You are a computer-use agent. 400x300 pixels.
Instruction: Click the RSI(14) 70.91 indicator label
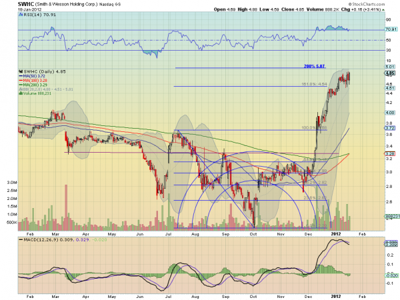(x=40, y=15)
